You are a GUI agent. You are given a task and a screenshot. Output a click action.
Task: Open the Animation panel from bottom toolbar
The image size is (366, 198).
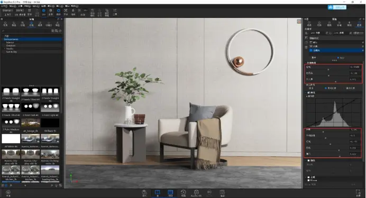coord(184,193)
